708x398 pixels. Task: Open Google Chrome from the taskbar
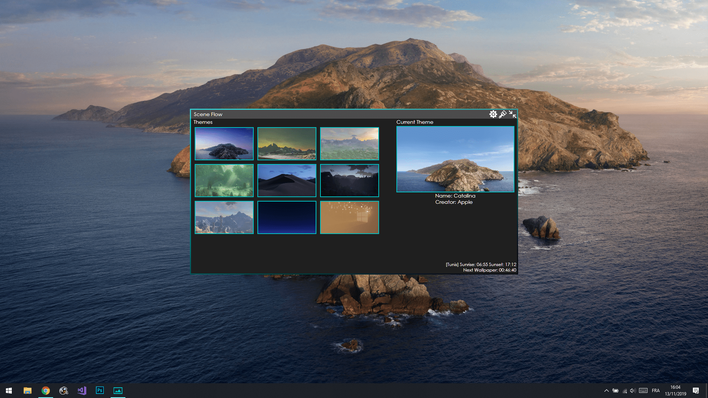coord(45,391)
